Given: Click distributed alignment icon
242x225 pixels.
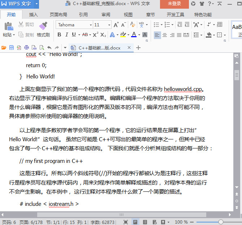Looking at the screenshot, I should [x=186, y=35].
